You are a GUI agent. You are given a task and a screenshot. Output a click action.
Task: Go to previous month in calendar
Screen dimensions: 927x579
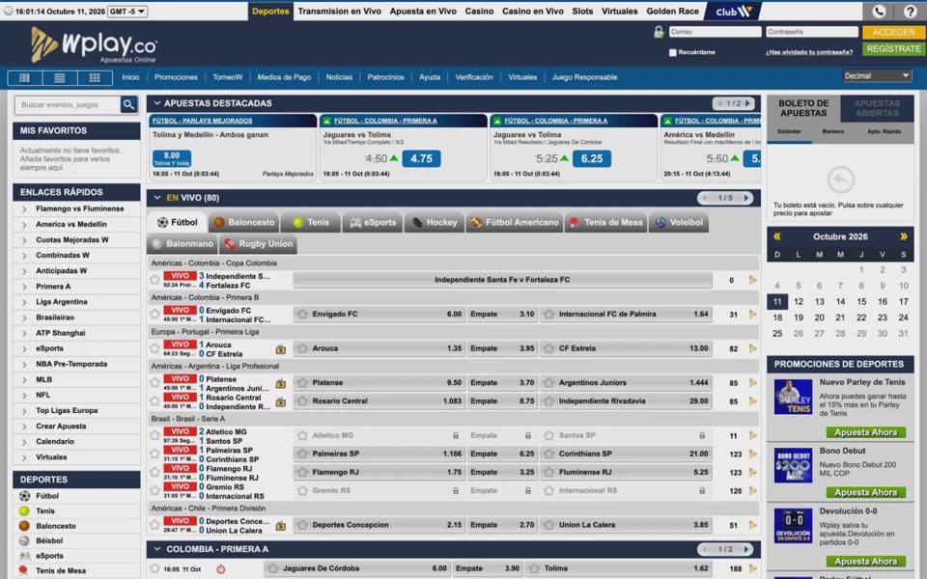[x=777, y=236]
